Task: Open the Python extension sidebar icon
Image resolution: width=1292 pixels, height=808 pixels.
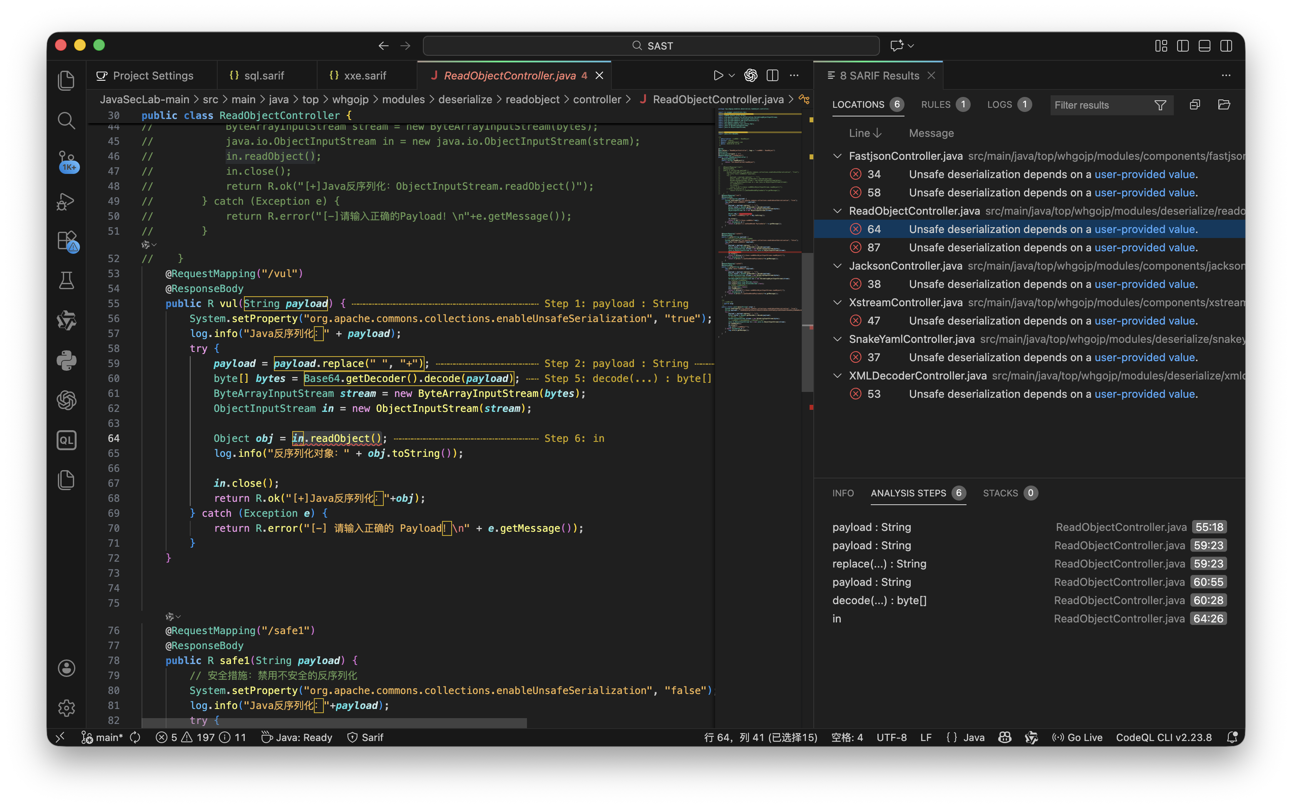Action: pyautogui.click(x=66, y=361)
